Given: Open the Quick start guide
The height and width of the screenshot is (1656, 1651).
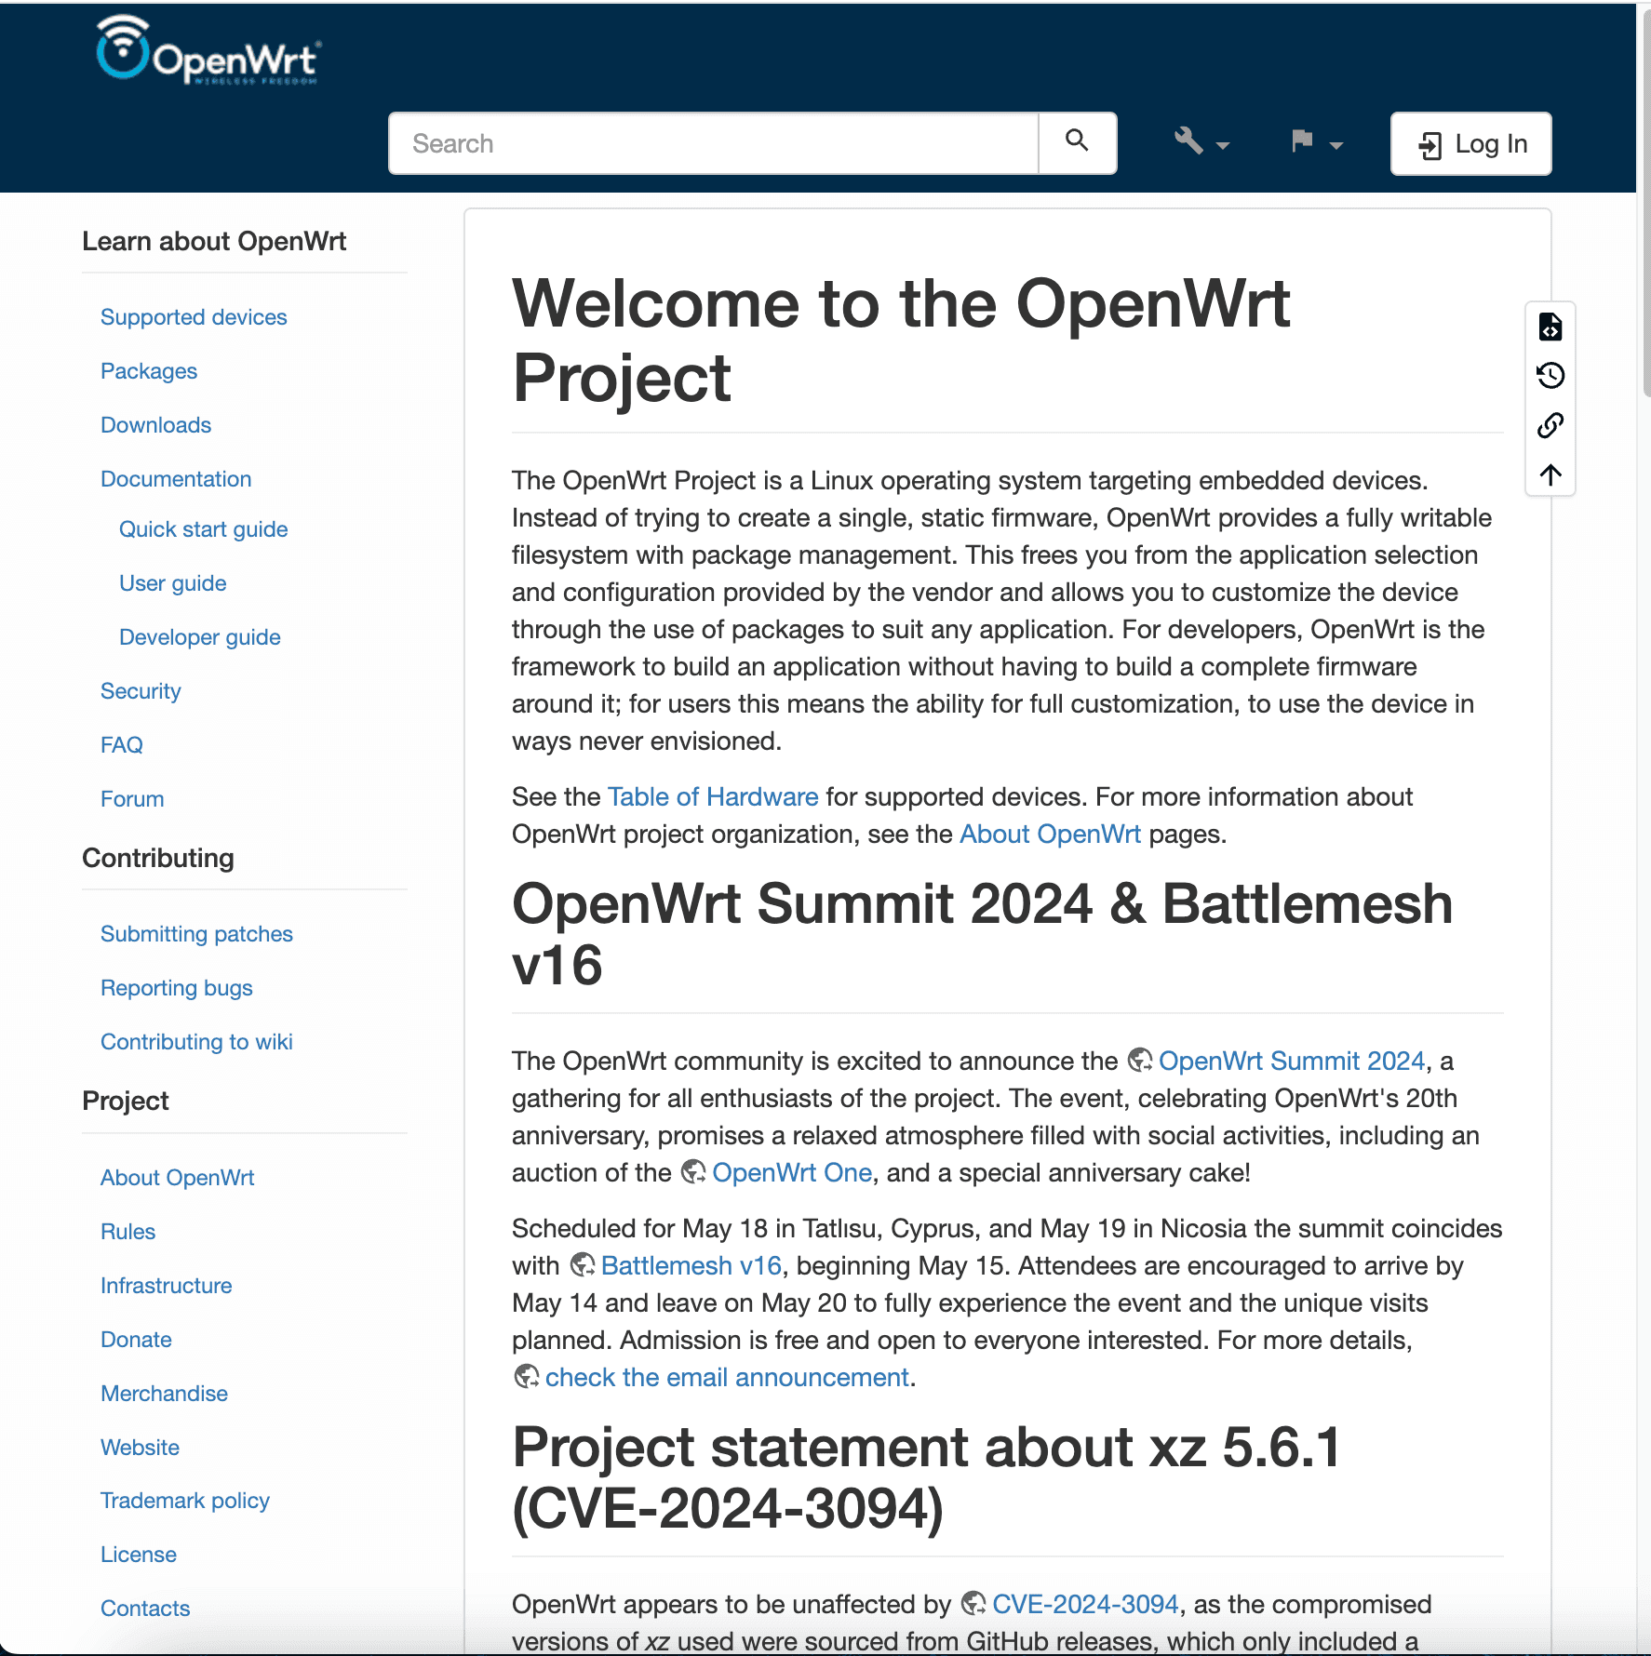Looking at the screenshot, I should [204, 529].
